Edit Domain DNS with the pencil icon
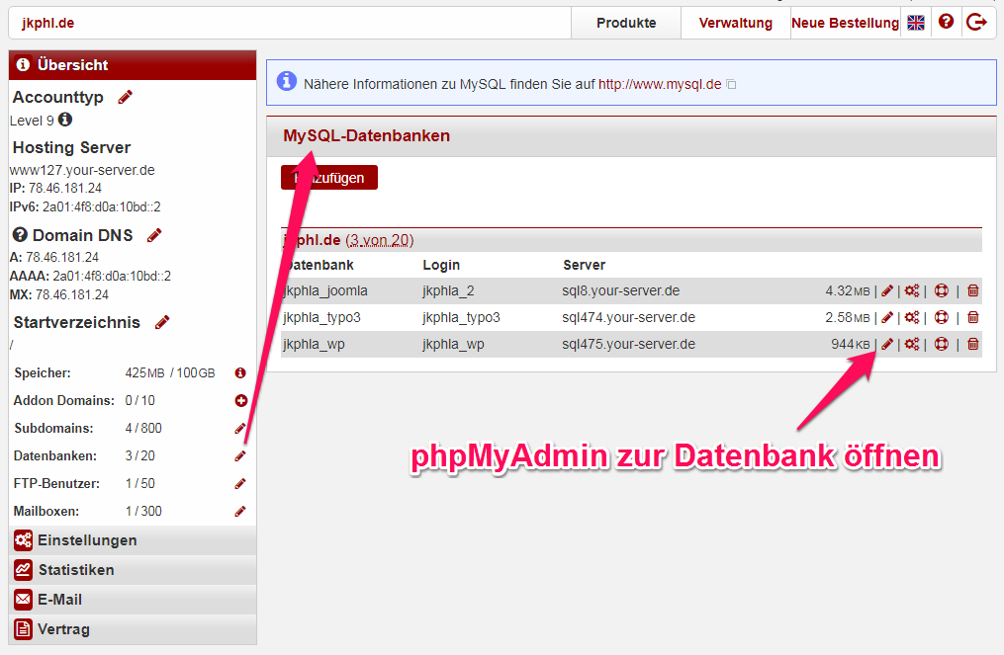The width and height of the screenshot is (1004, 655). pyautogui.click(x=153, y=234)
